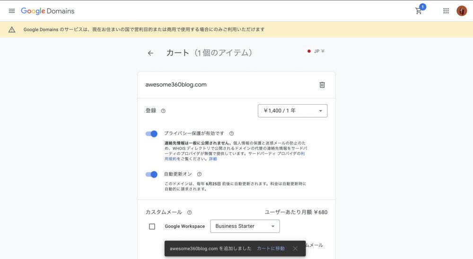The height and width of the screenshot is (259, 473).
Task: Open the hamburger main menu
Action: tap(12, 11)
